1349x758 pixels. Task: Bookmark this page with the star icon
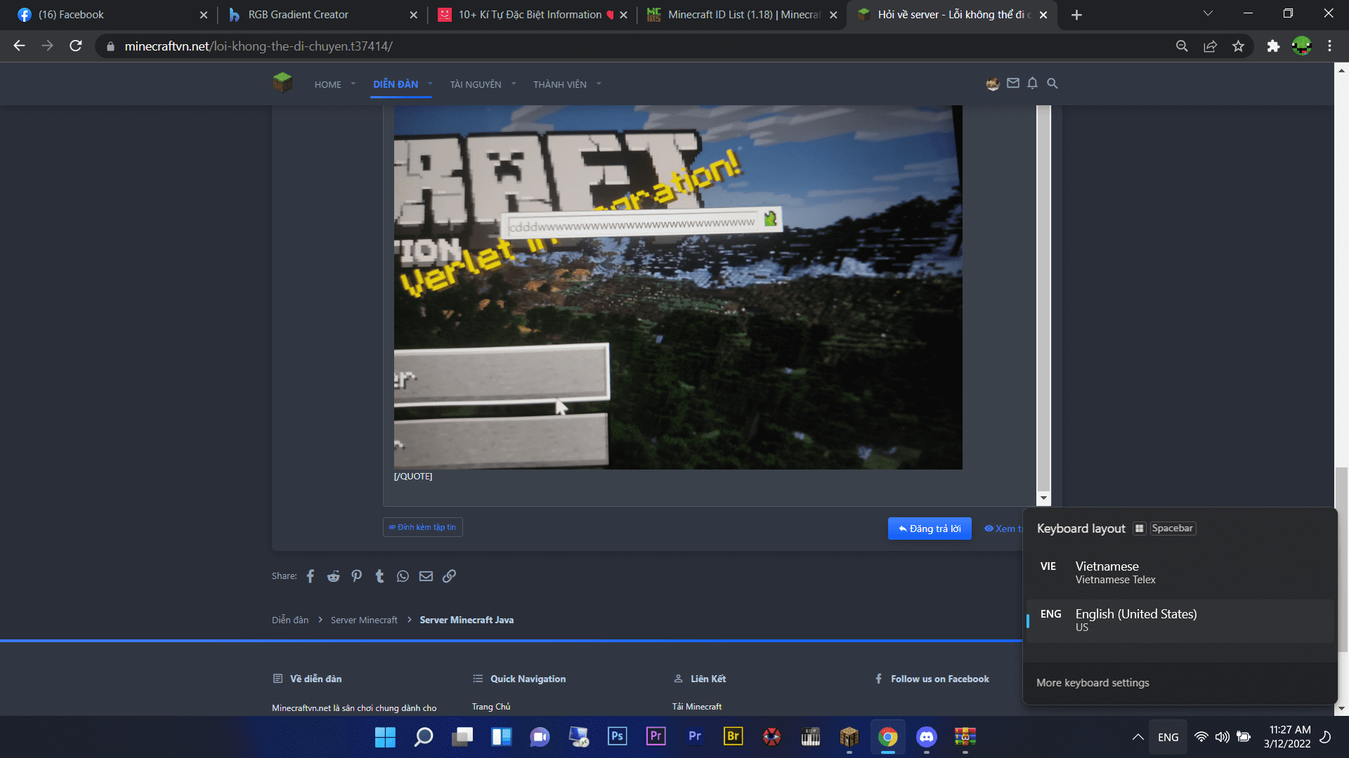click(1238, 46)
